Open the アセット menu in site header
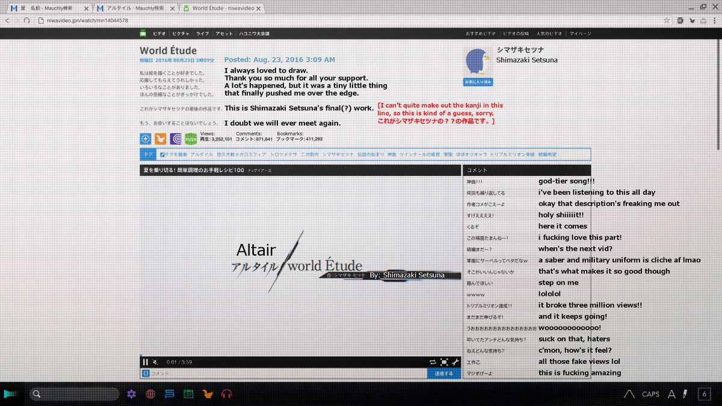Viewport: 722px width, 406px height. point(223,34)
